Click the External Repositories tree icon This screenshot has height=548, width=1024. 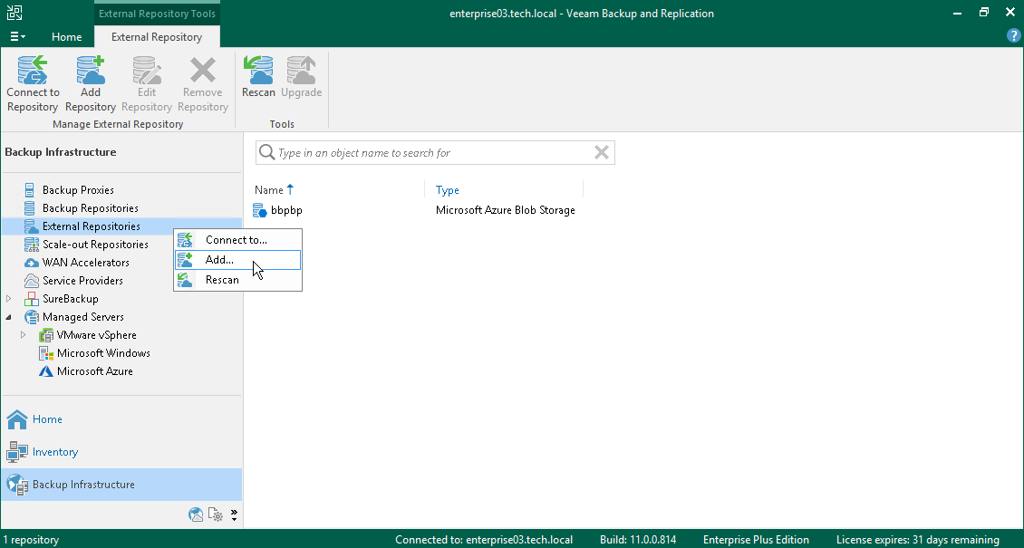coord(31,226)
